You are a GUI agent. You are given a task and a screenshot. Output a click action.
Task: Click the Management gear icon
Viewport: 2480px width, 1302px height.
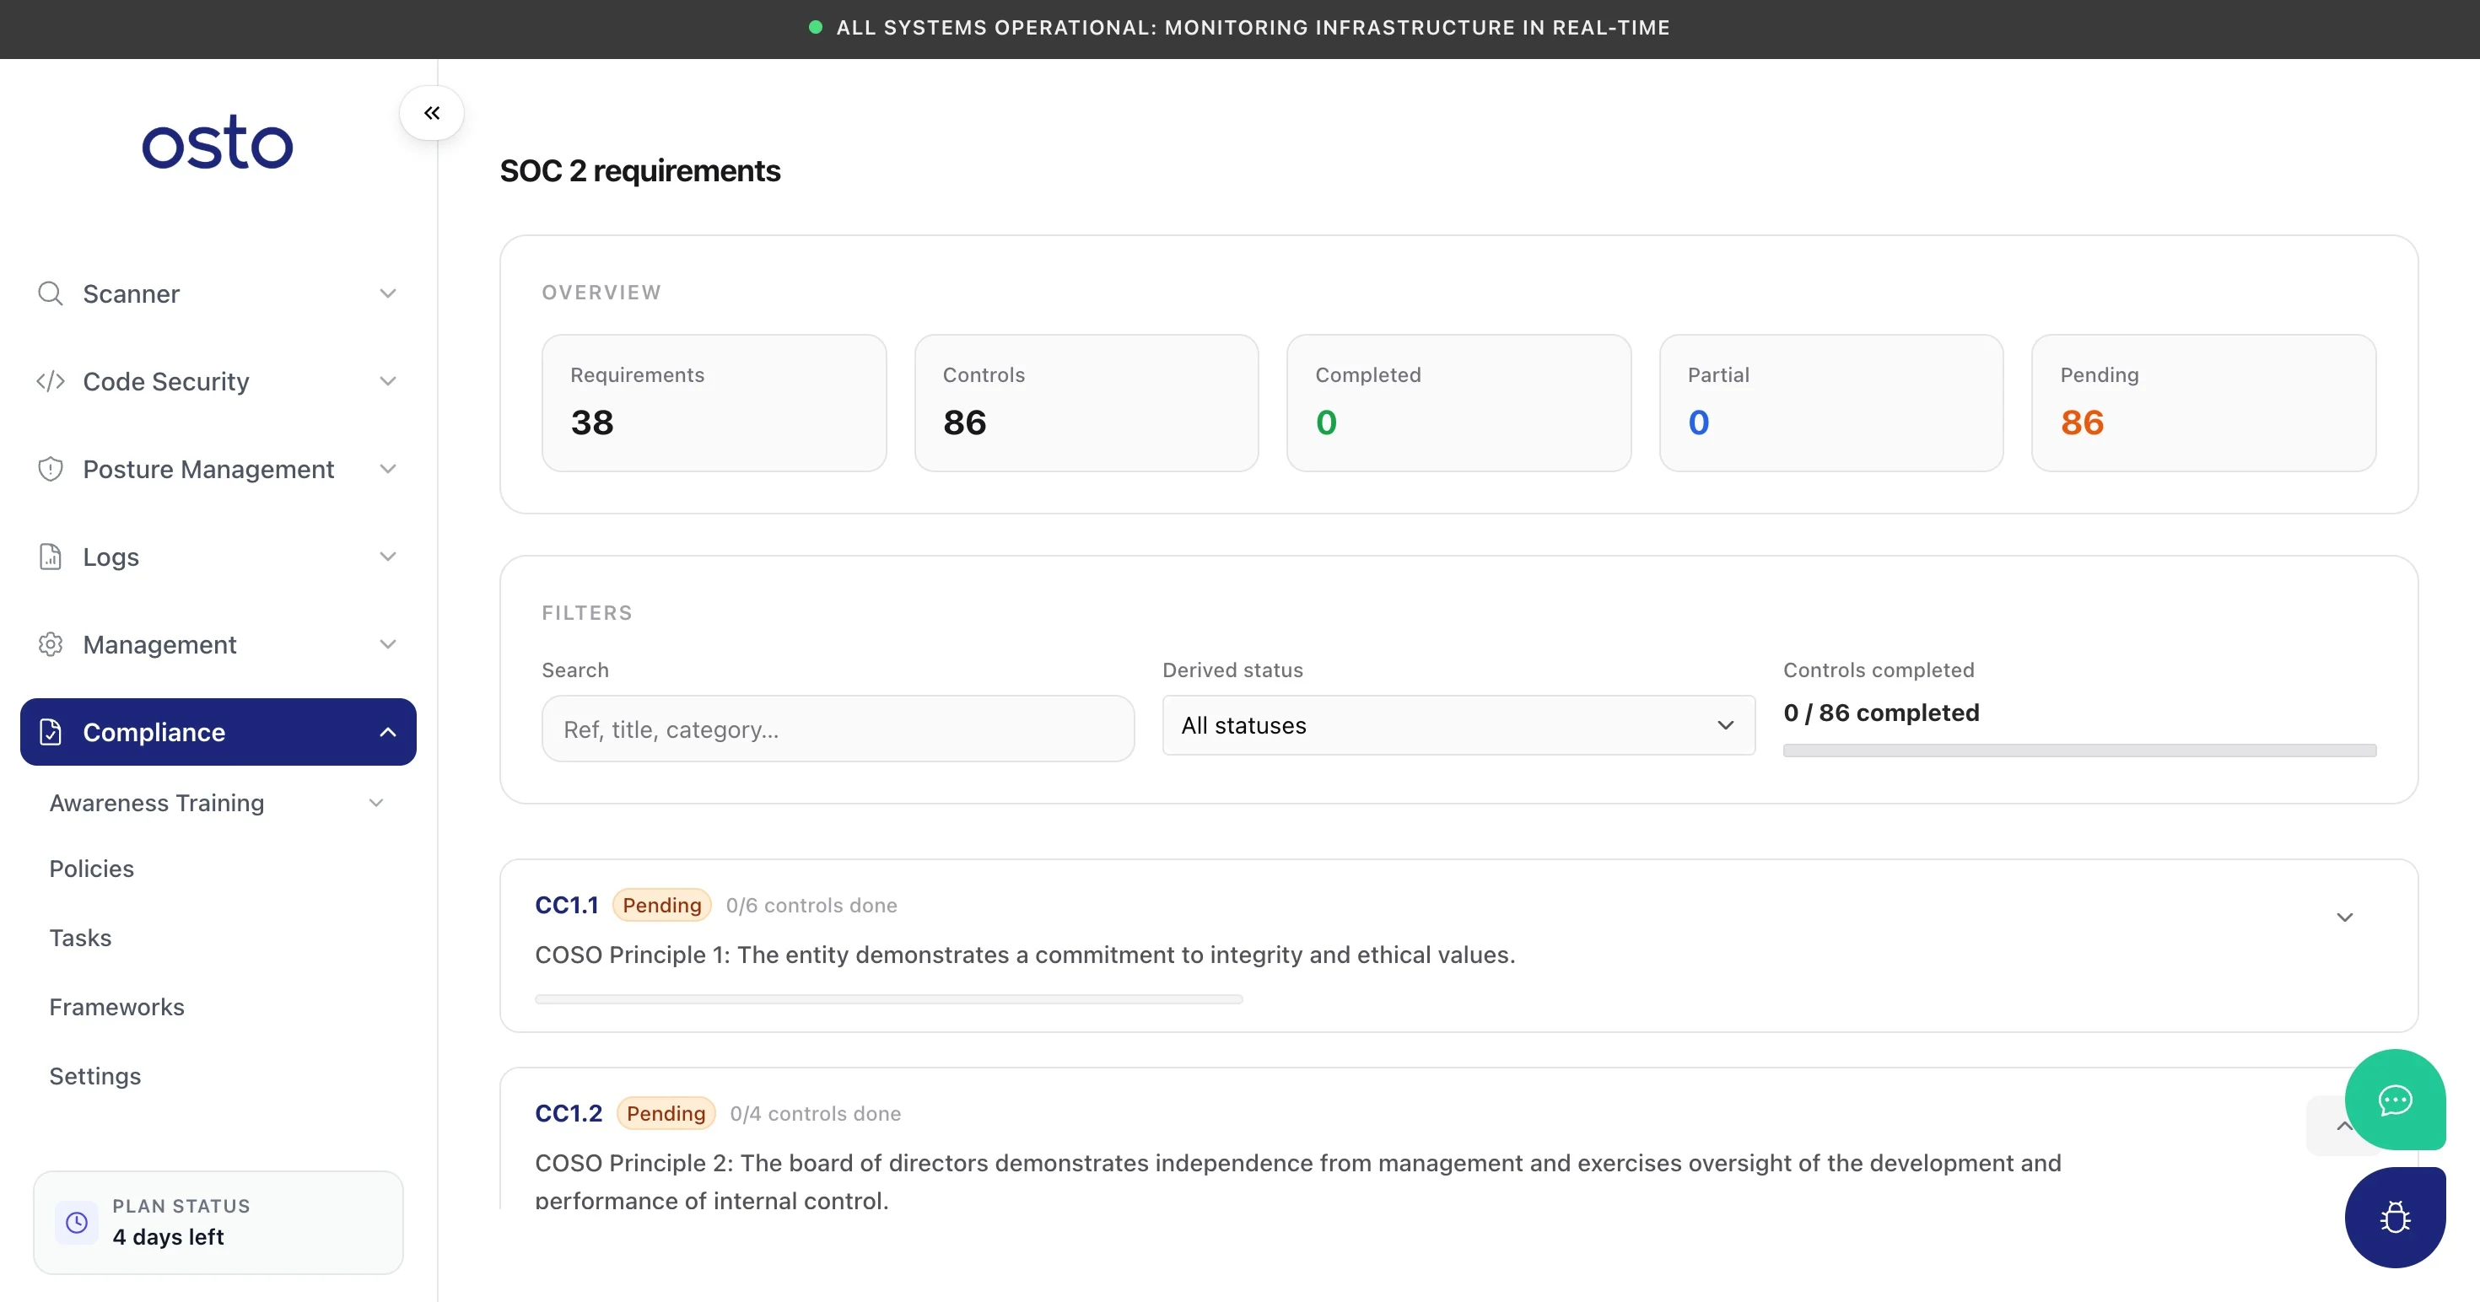(50, 643)
